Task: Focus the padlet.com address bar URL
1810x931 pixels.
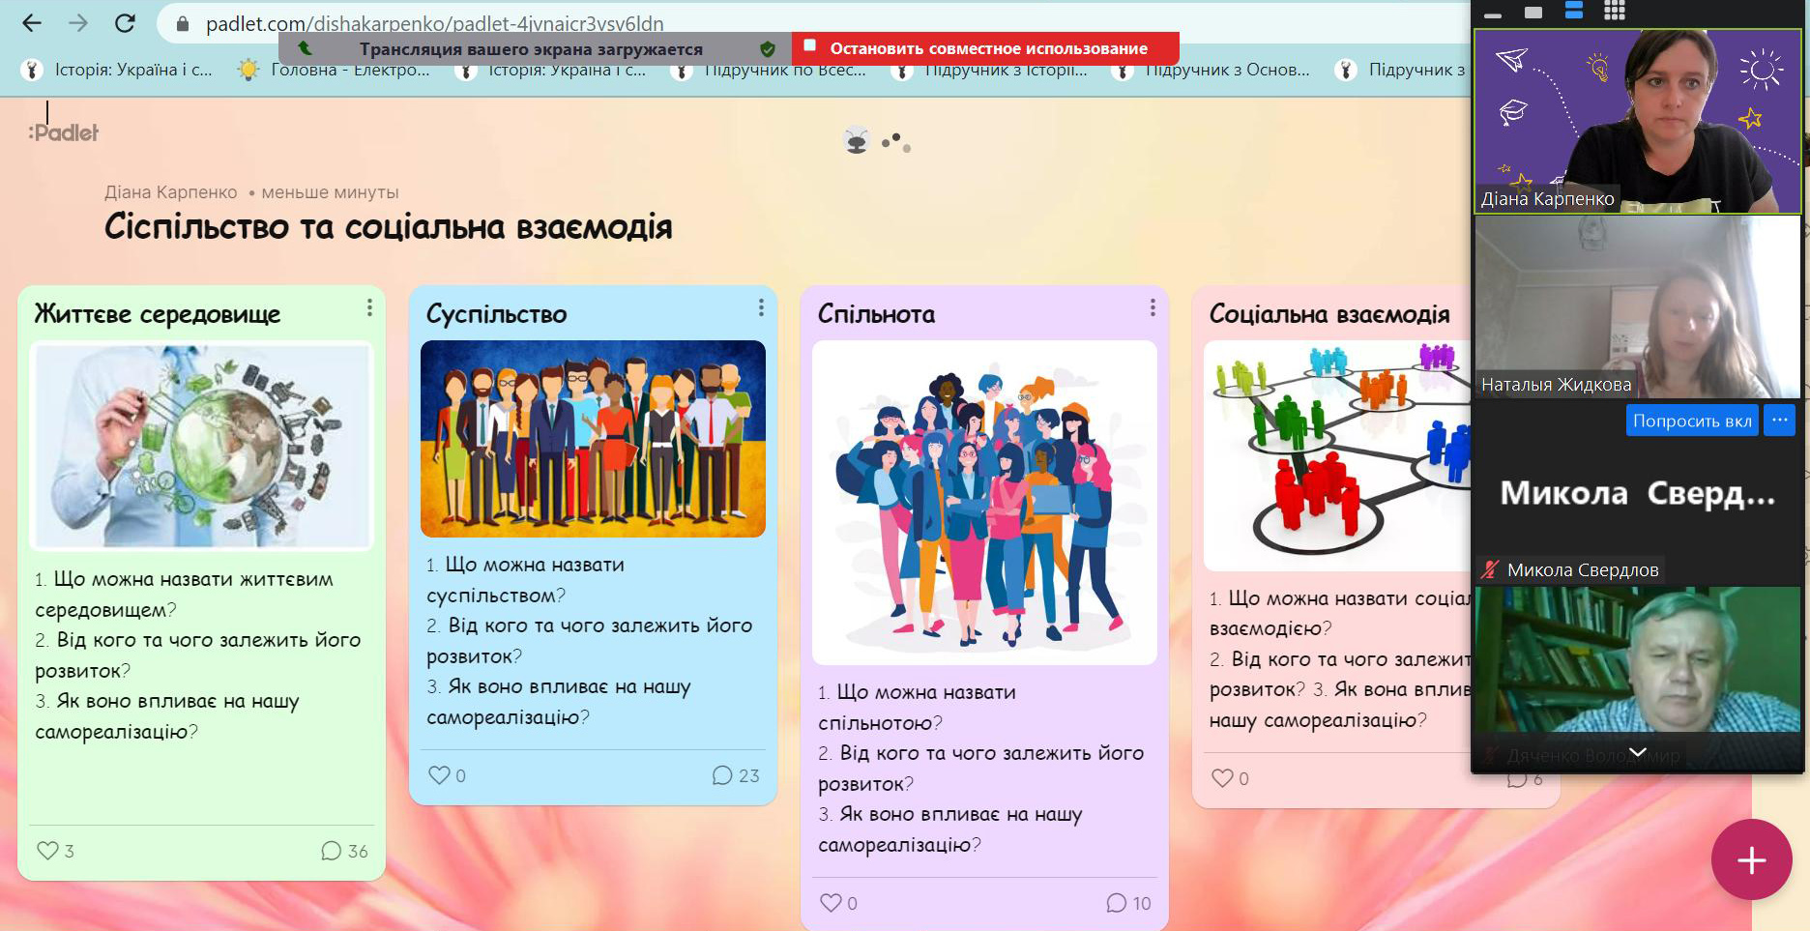Action: point(434,23)
